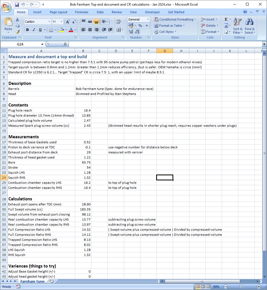The width and height of the screenshot is (267, 290).
Task: Toggle Top Align vertical alignment
Action: pos(84,22)
